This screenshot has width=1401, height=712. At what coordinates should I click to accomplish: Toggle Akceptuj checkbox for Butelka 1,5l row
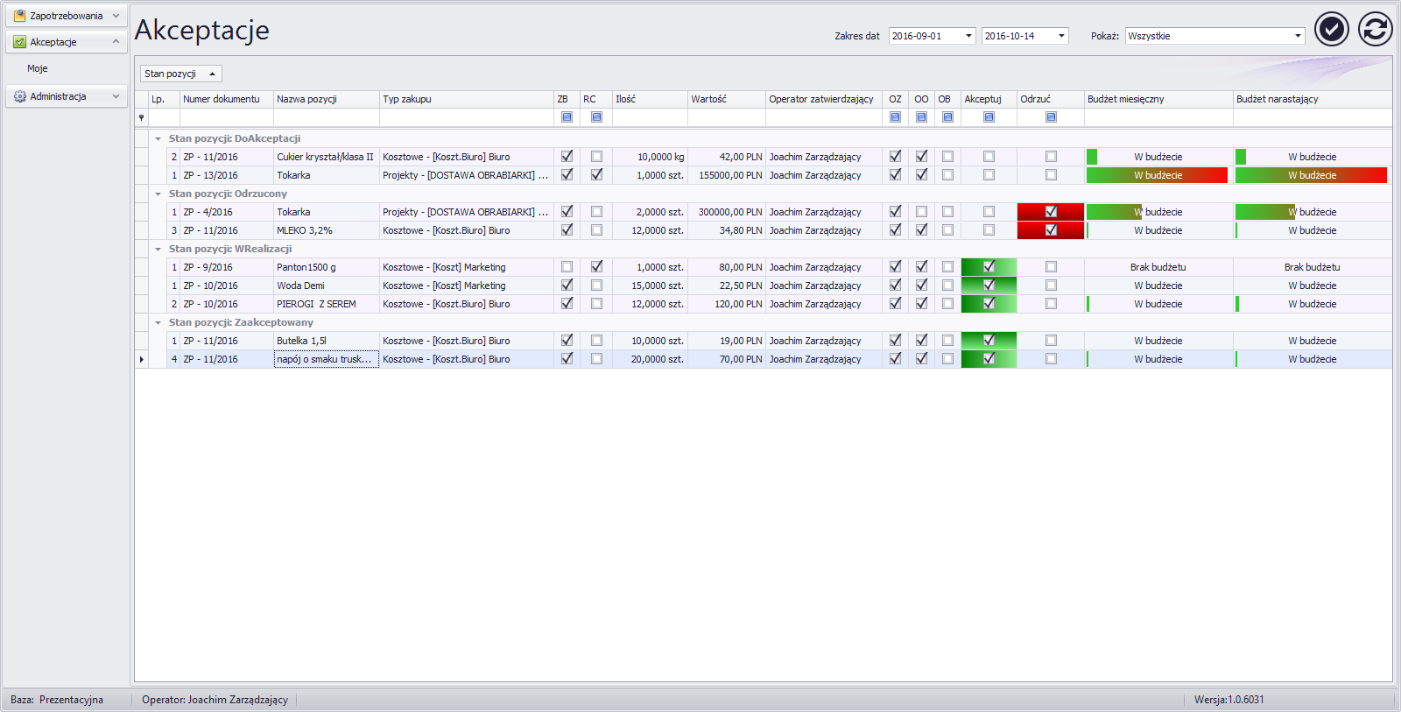click(989, 341)
